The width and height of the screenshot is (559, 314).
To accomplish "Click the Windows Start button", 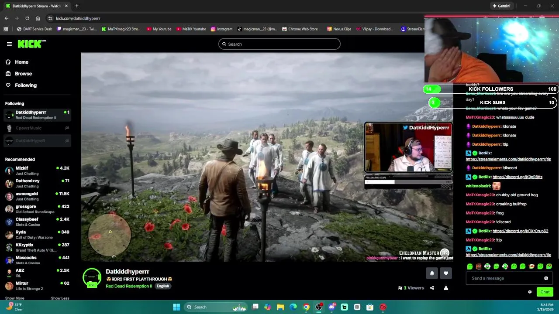I will [176, 307].
